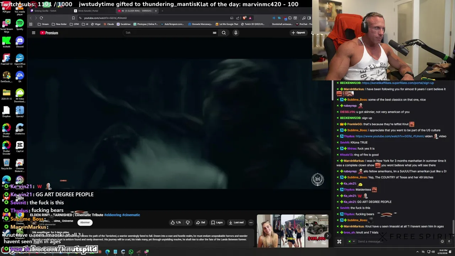The image size is (455, 256).
Task: Reload the YouTube page in the browser
Action: pyautogui.click(x=41, y=18)
